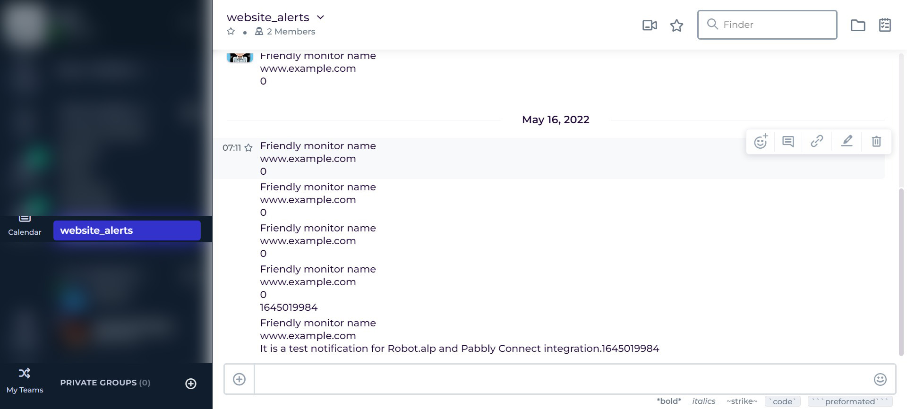The image size is (907, 409).
Task: Click the Finder search field
Action: pos(767,25)
